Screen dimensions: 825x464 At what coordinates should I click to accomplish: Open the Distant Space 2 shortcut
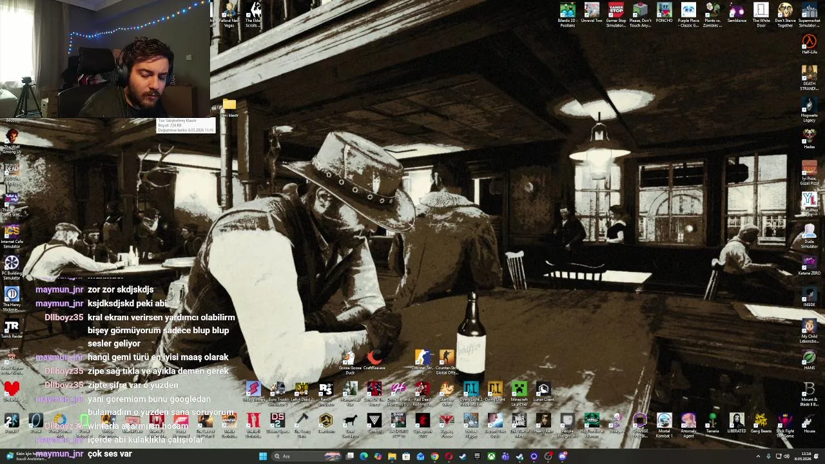click(x=278, y=425)
